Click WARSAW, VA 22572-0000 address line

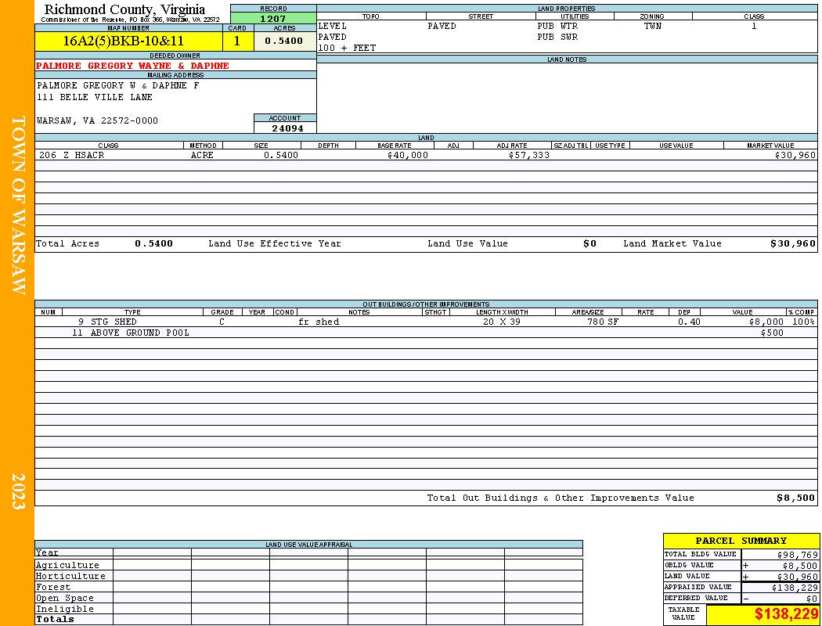point(98,121)
